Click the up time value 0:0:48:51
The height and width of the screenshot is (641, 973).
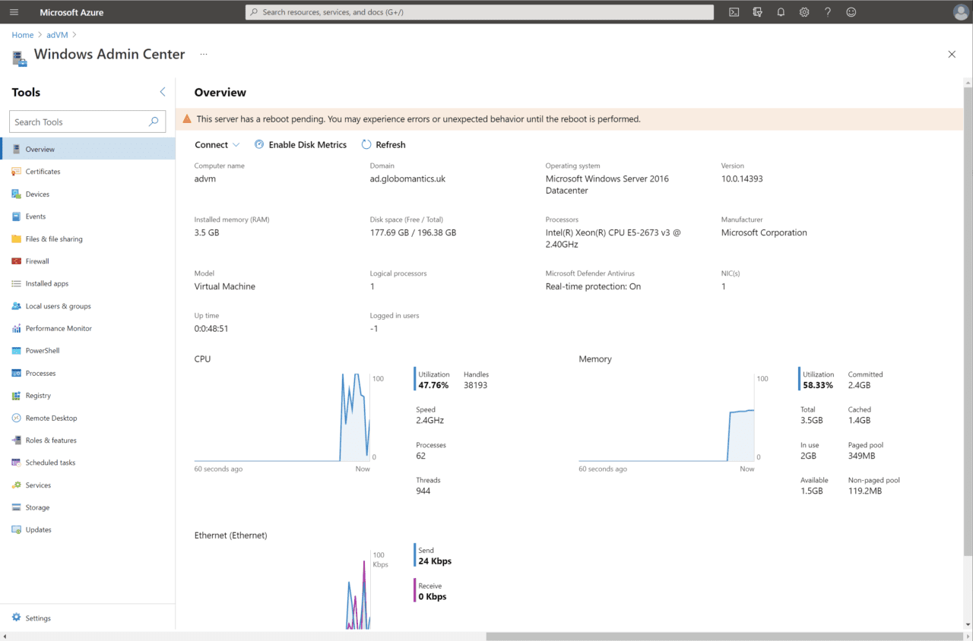click(x=211, y=329)
